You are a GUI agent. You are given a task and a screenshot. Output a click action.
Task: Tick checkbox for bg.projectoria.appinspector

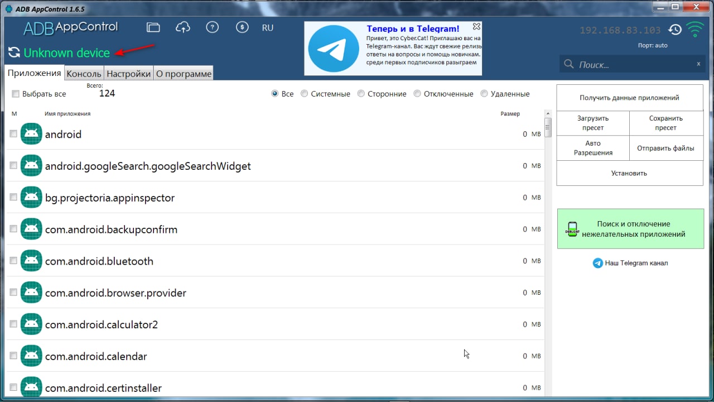click(13, 198)
